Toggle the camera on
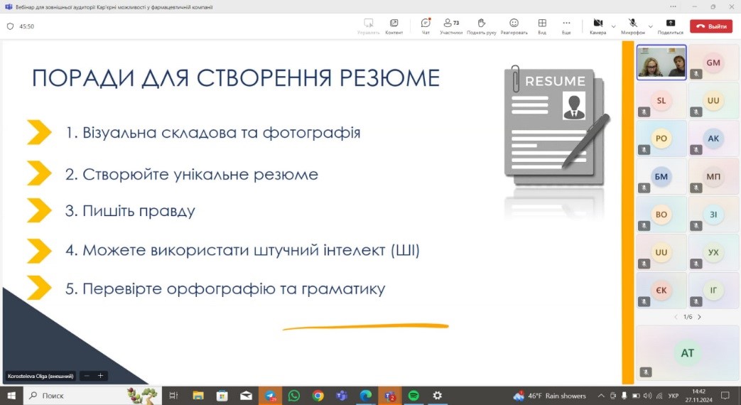741x405 pixels. (x=597, y=26)
